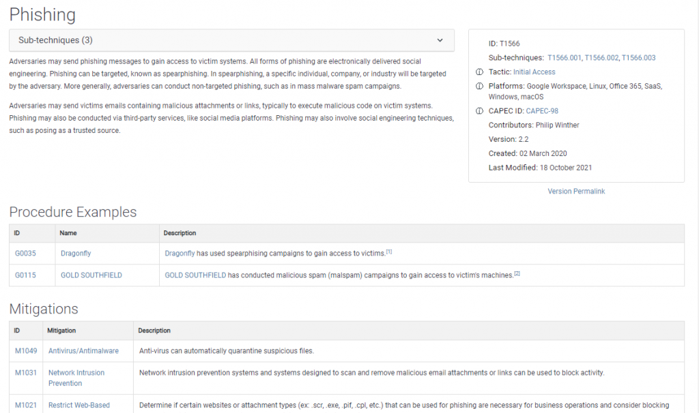Open citation [2] after the GOLD SOUTHFIELD description
699x413 pixels.
click(517, 273)
